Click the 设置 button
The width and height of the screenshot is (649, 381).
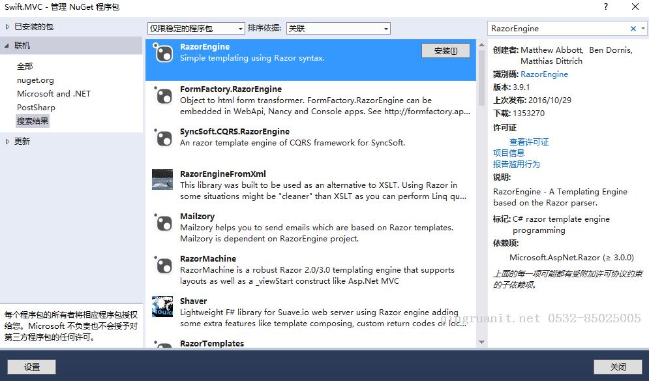pyautogui.click(x=31, y=367)
